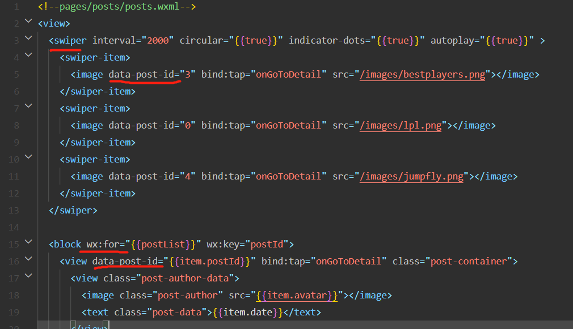Screen dimensions: 573x329
Task: Click the autoplay="{{true}}" attribute
Action: pyautogui.click(x=482, y=40)
